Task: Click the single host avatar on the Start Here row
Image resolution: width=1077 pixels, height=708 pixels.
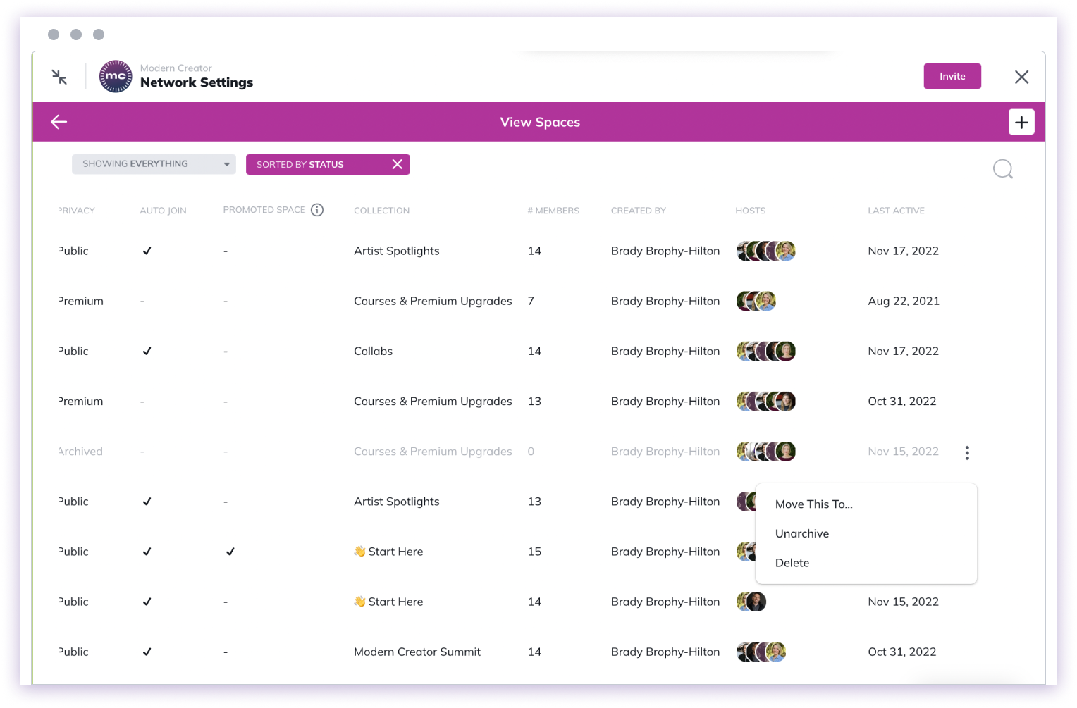Action: pyautogui.click(x=751, y=602)
